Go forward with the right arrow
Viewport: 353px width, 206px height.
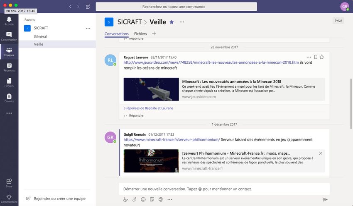tap(78, 7)
